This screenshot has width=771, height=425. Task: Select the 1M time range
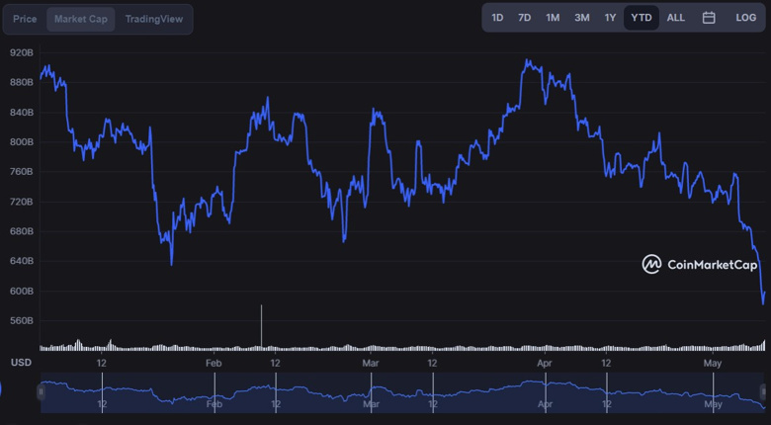pos(553,18)
